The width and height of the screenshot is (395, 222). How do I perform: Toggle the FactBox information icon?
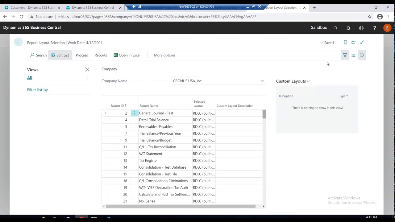click(362, 55)
